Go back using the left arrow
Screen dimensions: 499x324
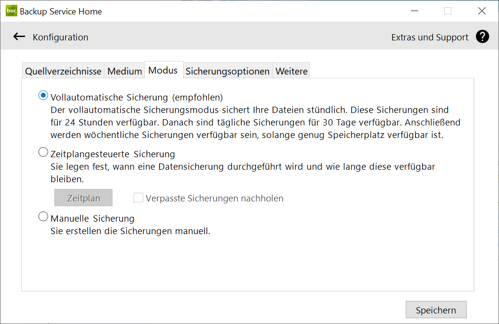(x=19, y=37)
